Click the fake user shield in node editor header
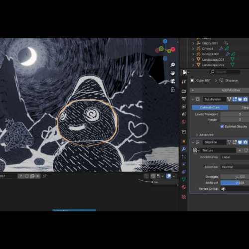This screenshot has height=249, width=249. 26,176
